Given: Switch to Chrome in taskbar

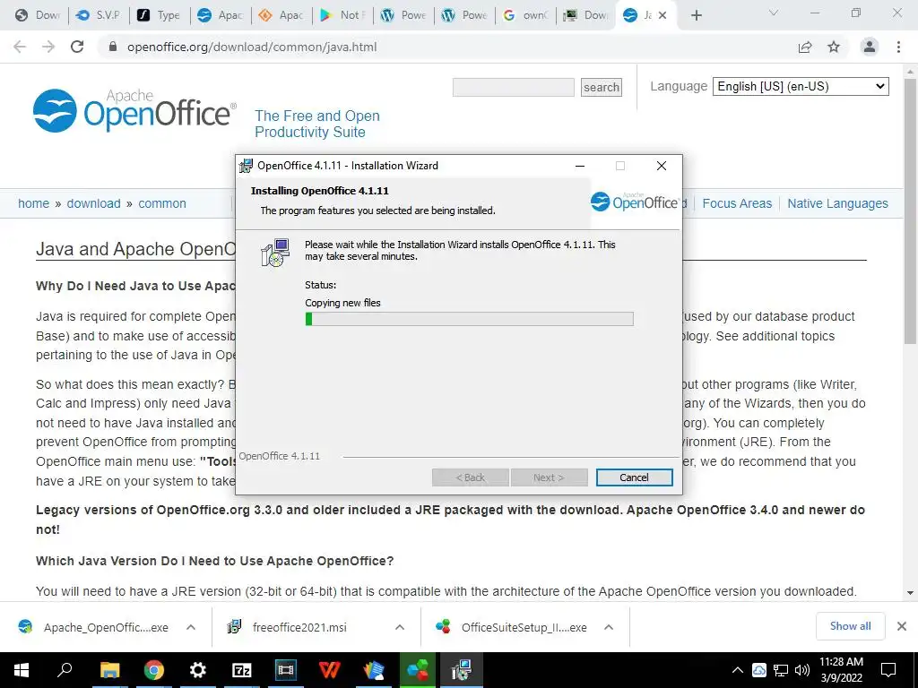Looking at the screenshot, I should (153, 670).
